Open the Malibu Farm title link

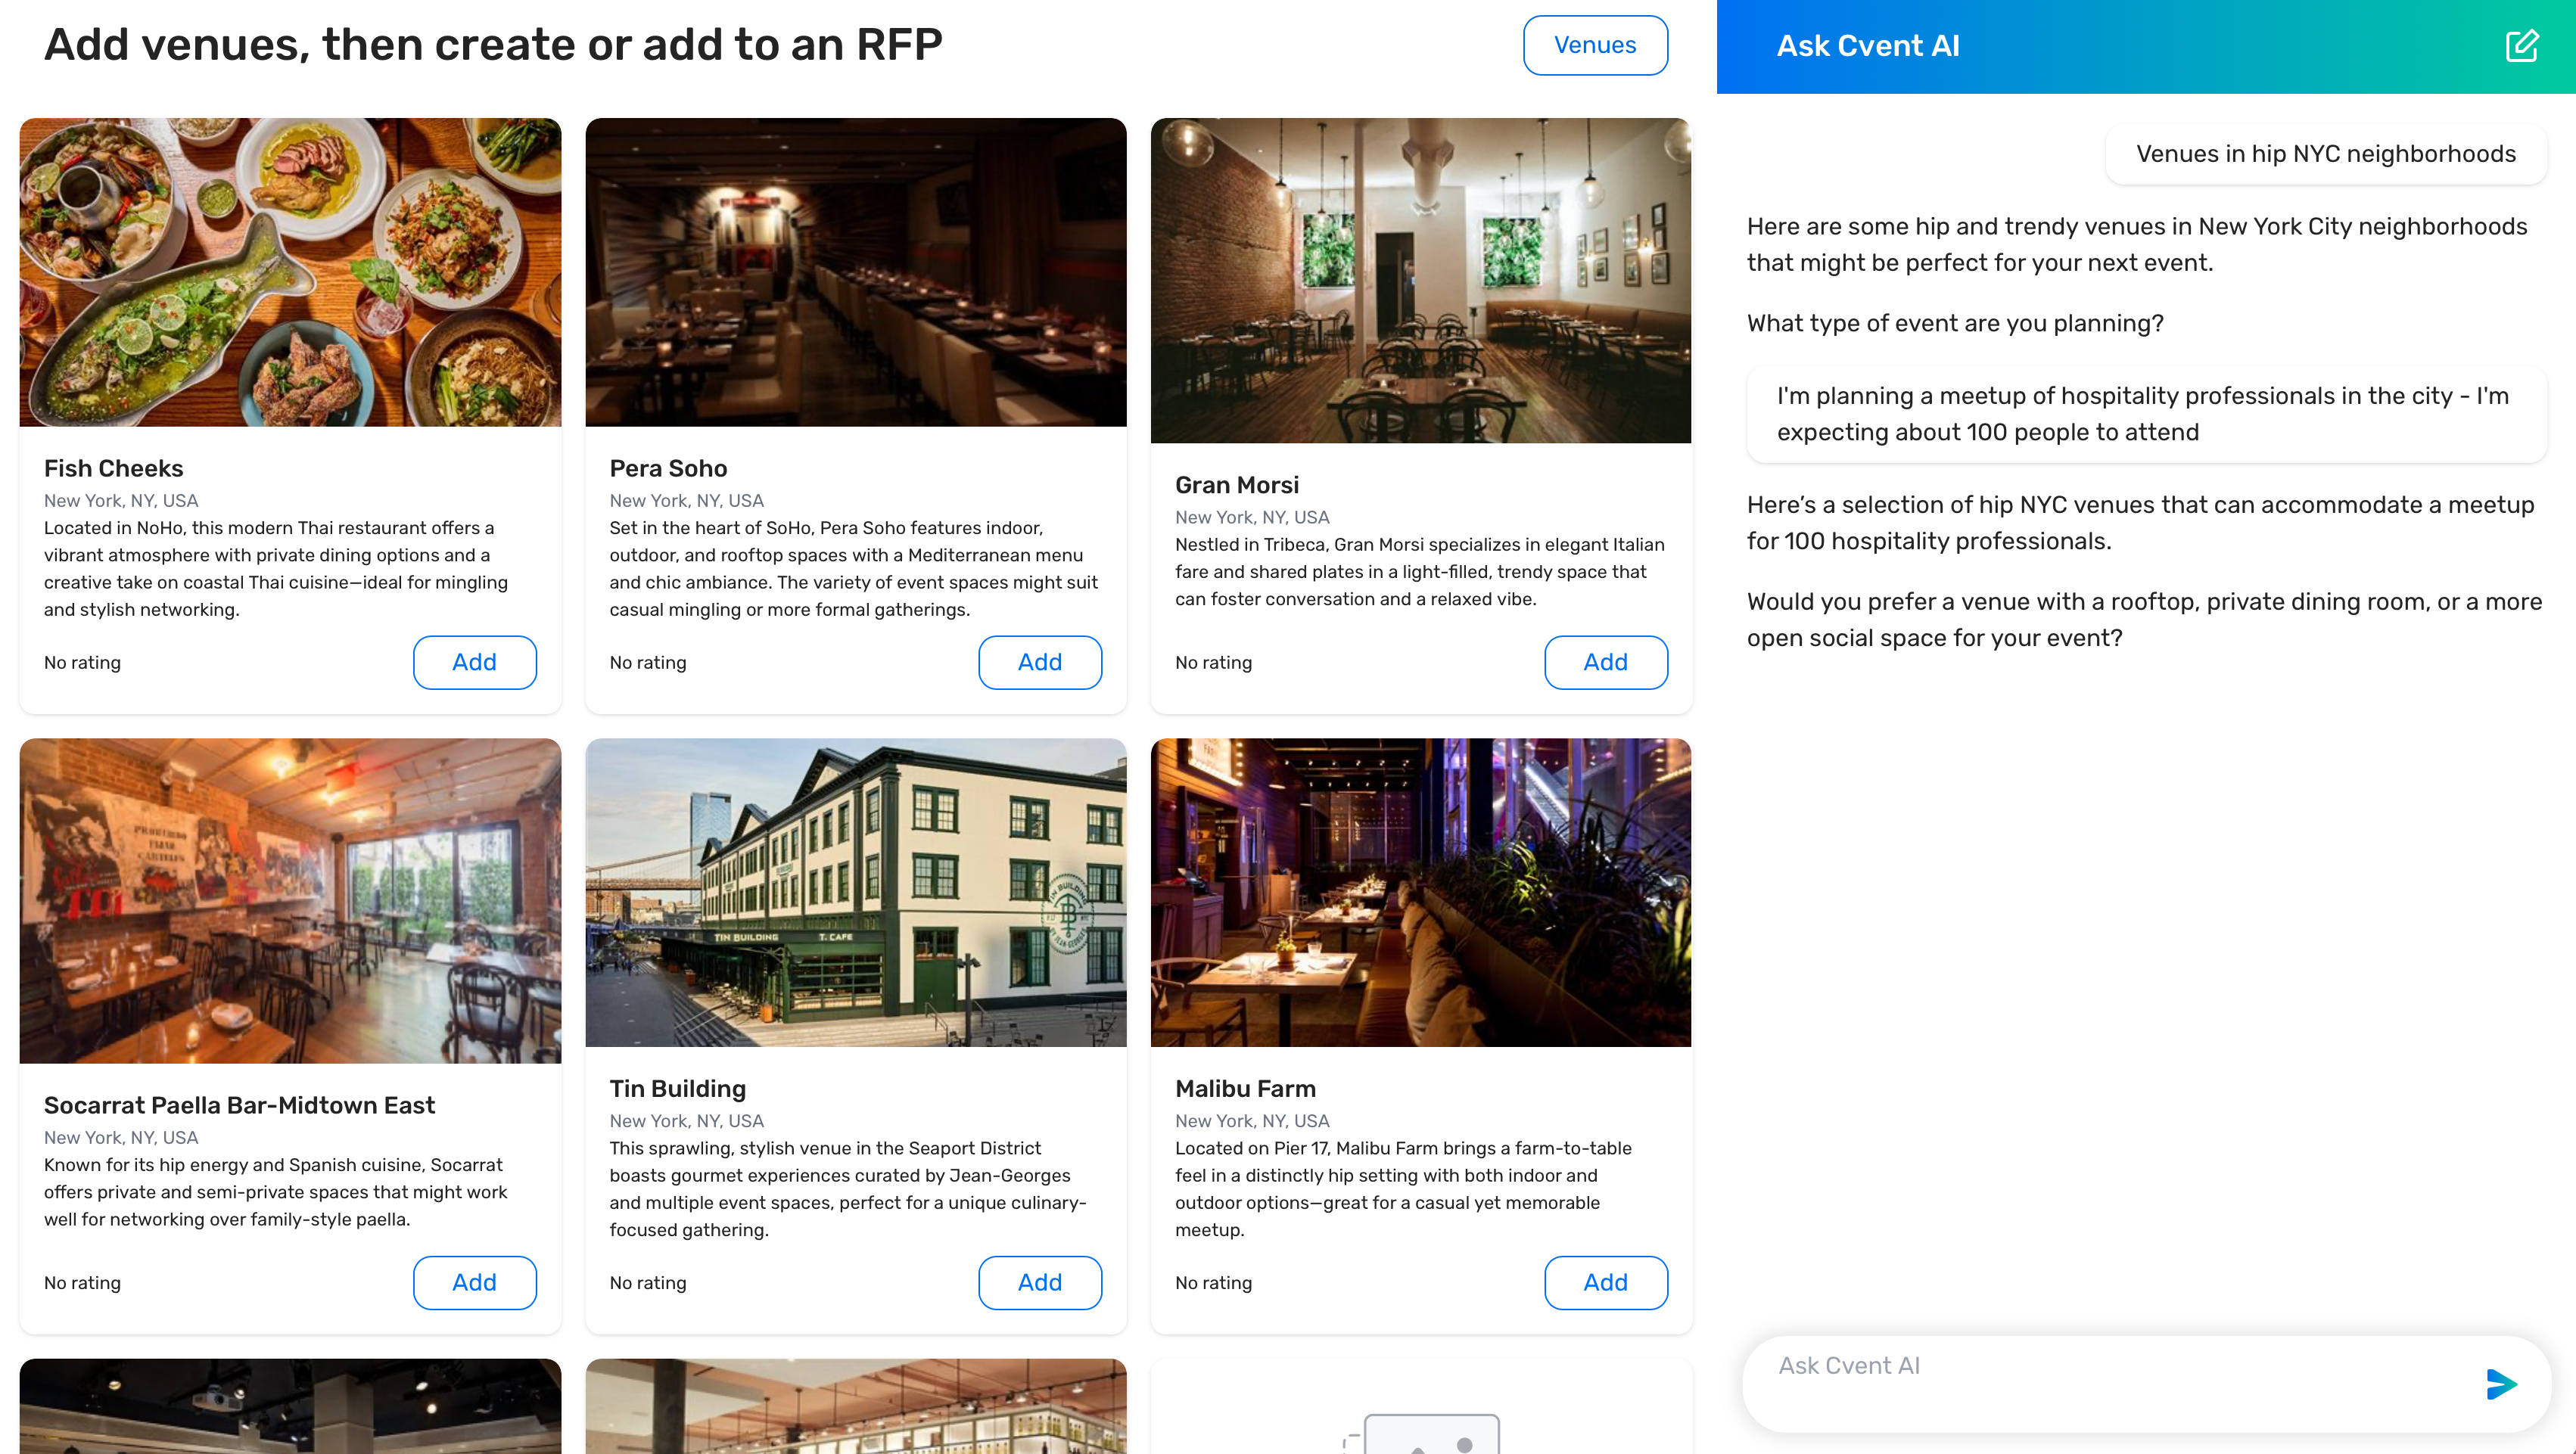point(1245,1088)
